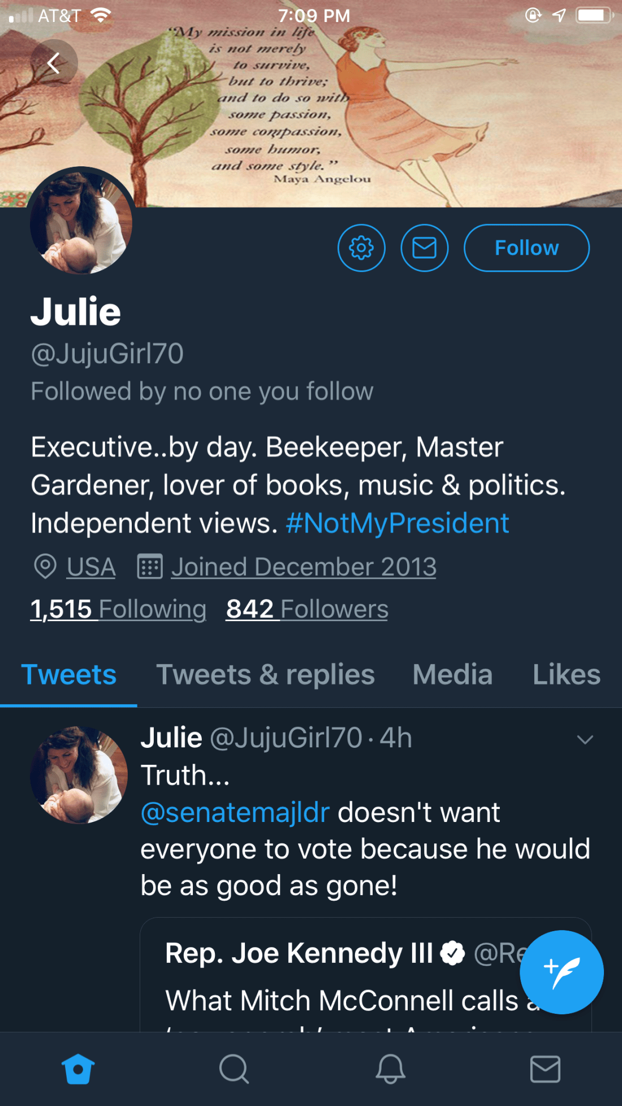Open the #NotMyPresident hashtag
The height and width of the screenshot is (1106, 622).
[x=397, y=523]
